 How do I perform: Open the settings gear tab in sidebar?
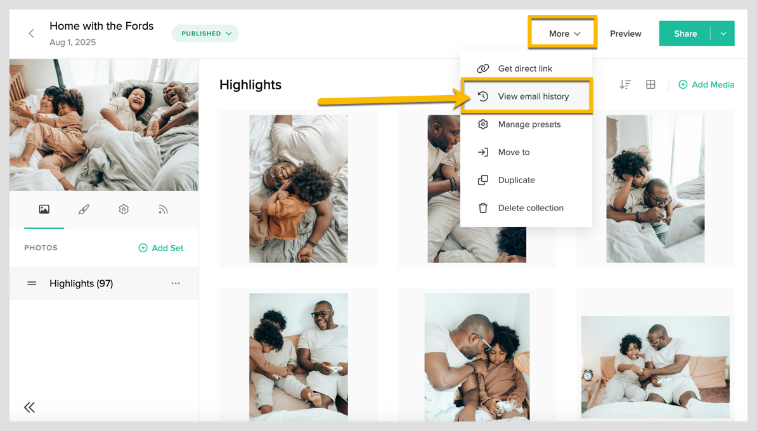pyautogui.click(x=124, y=209)
